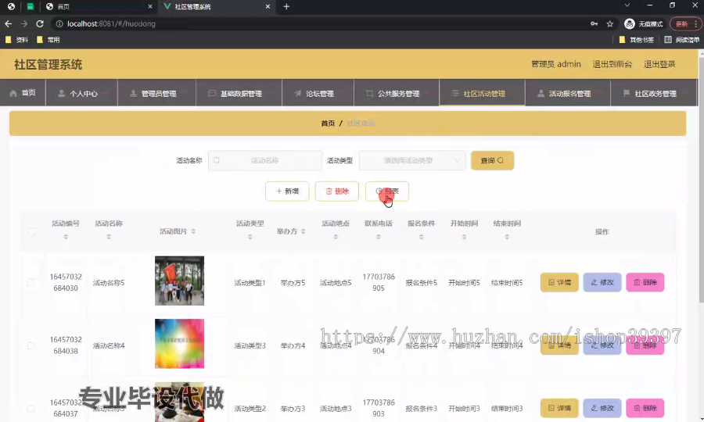Expand the 论坛管理 menu
Screen dimensions: 704x422
pyautogui.click(x=318, y=93)
